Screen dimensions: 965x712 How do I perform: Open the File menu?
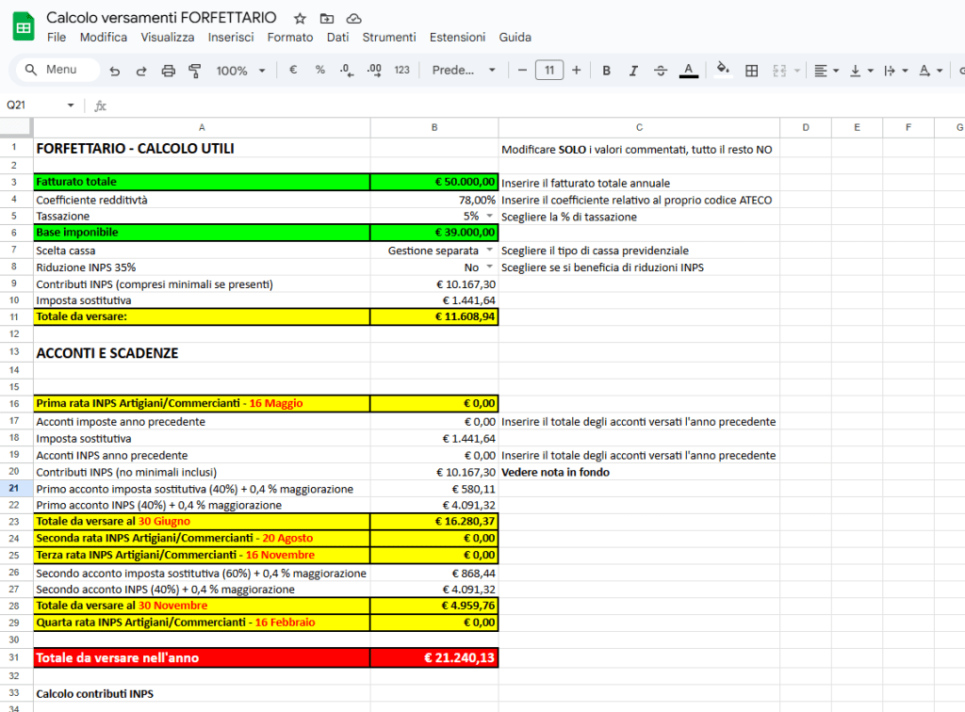[57, 37]
